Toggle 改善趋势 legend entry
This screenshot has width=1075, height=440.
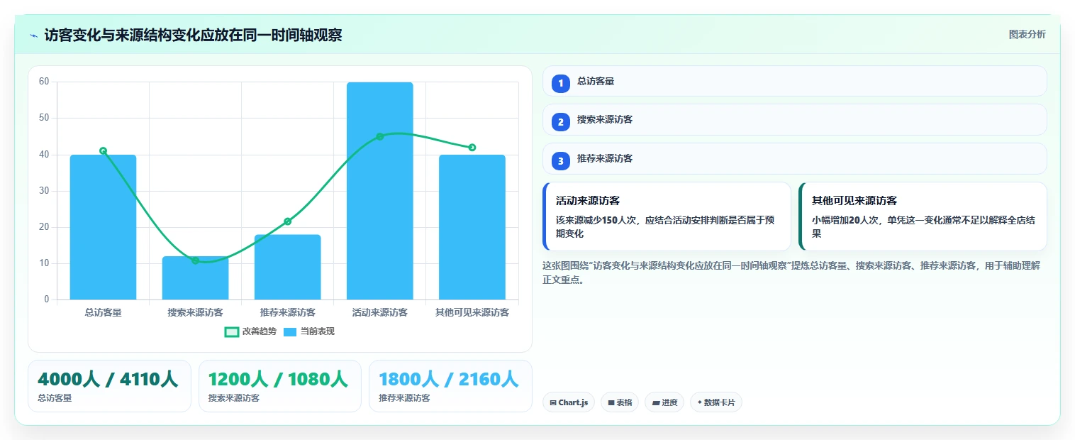point(250,331)
